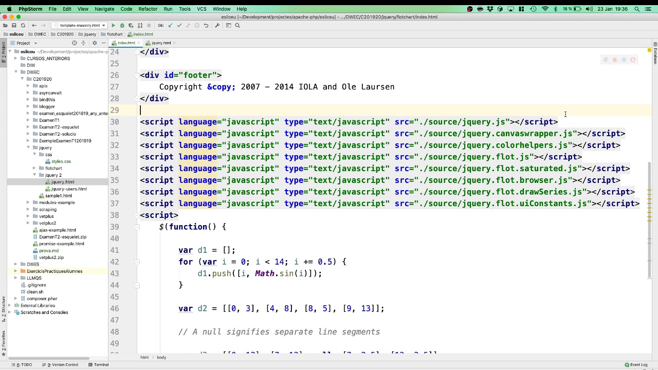Click the Run Anything toolbar icon
This screenshot has height=370, width=658.
point(228,25)
